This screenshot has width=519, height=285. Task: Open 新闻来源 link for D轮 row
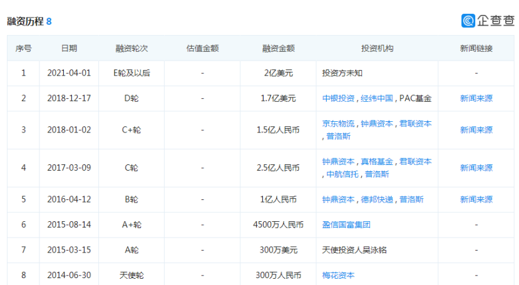click(476, 98)
